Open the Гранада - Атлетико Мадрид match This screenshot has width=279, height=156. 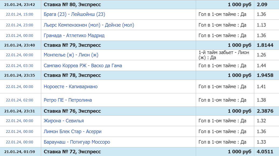pos(74,36)
